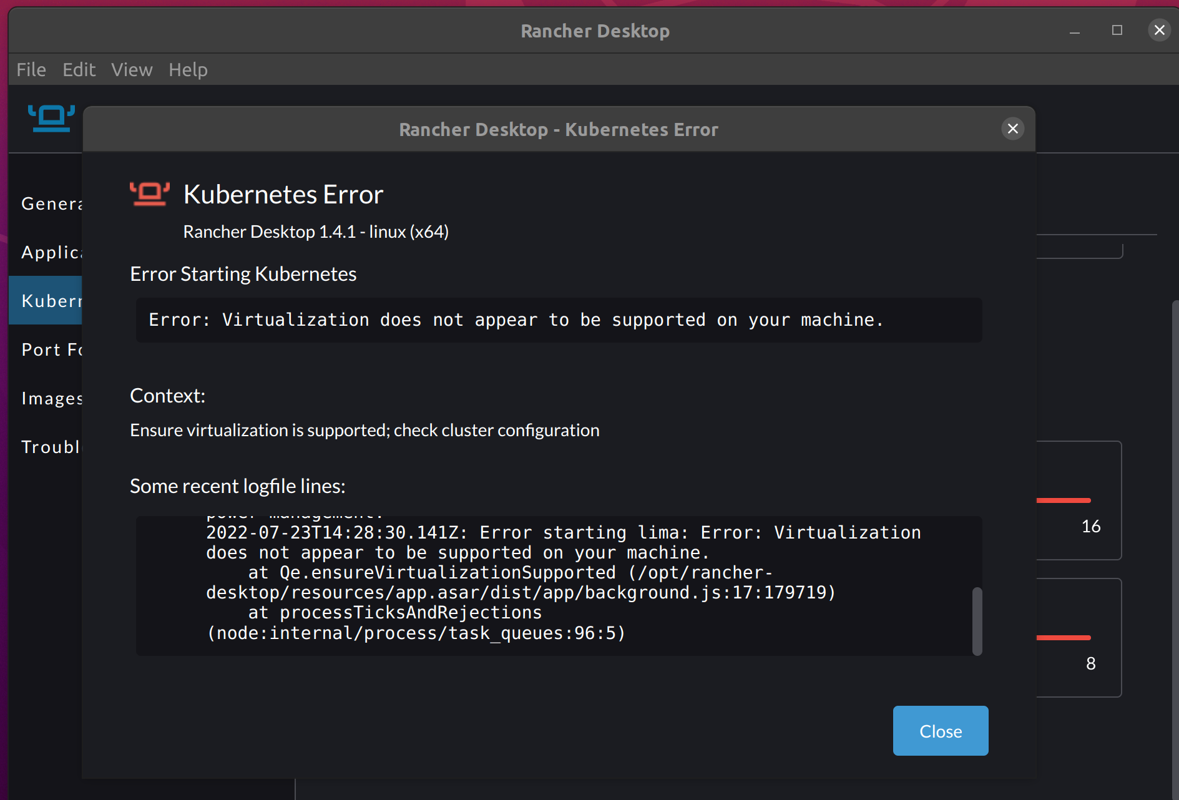Click 'Ensure virtualization is supported' context text

(364, 430)
